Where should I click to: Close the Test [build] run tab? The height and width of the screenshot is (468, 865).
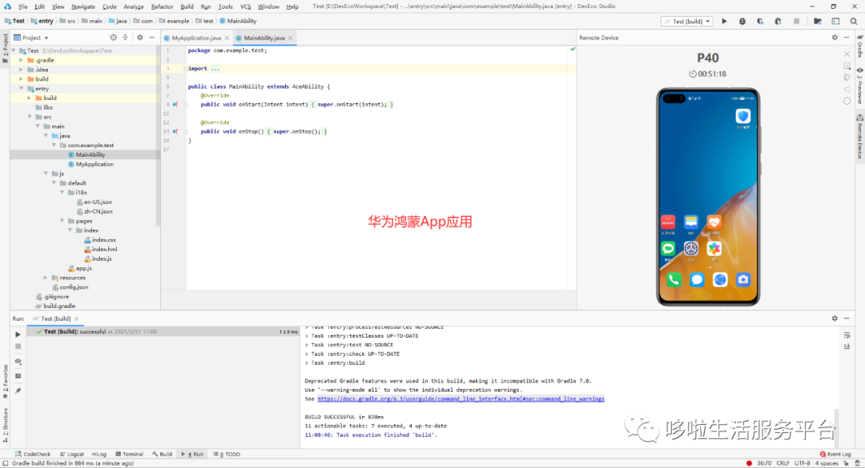[x=76, y=318]
